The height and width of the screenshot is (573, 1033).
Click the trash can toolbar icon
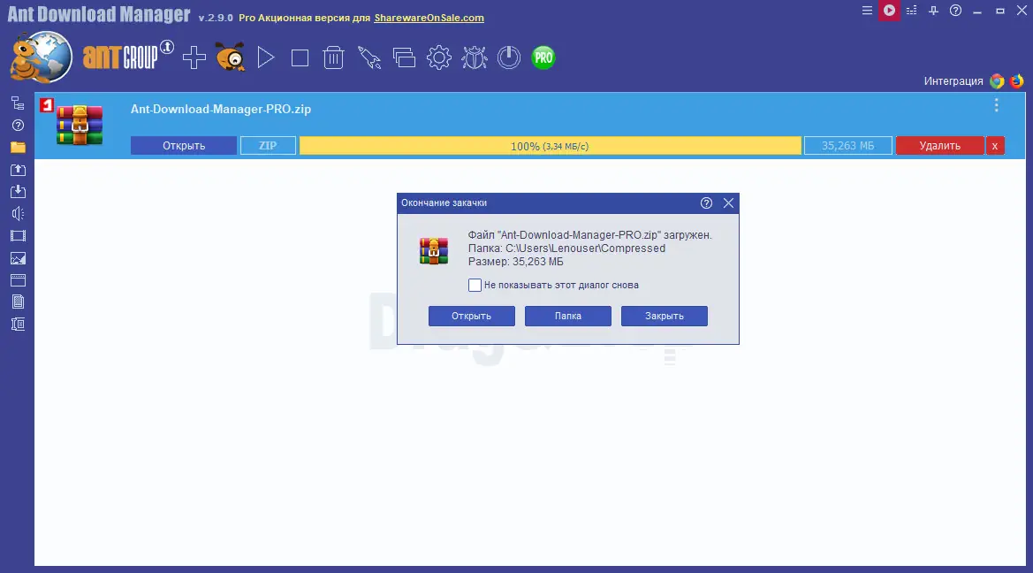pos(333,57)
